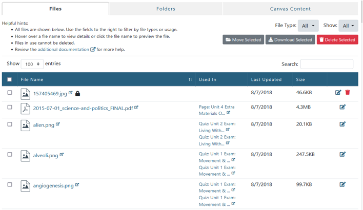The width and height of the screenshot is (363, 210).
Task: Open the entries-per-page selector showing 100
Action: point(32,64)
